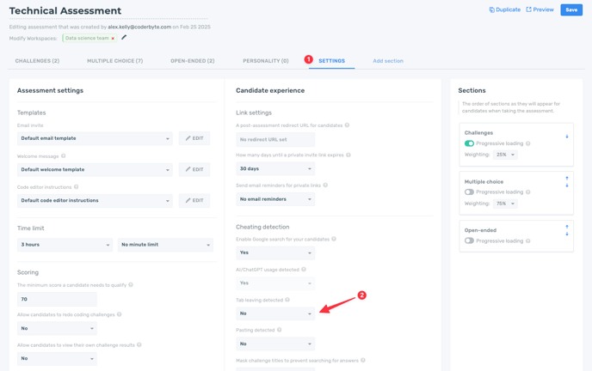
Task: Click the pencil icon beside Modify Workspaces
Action: [124, 38]
